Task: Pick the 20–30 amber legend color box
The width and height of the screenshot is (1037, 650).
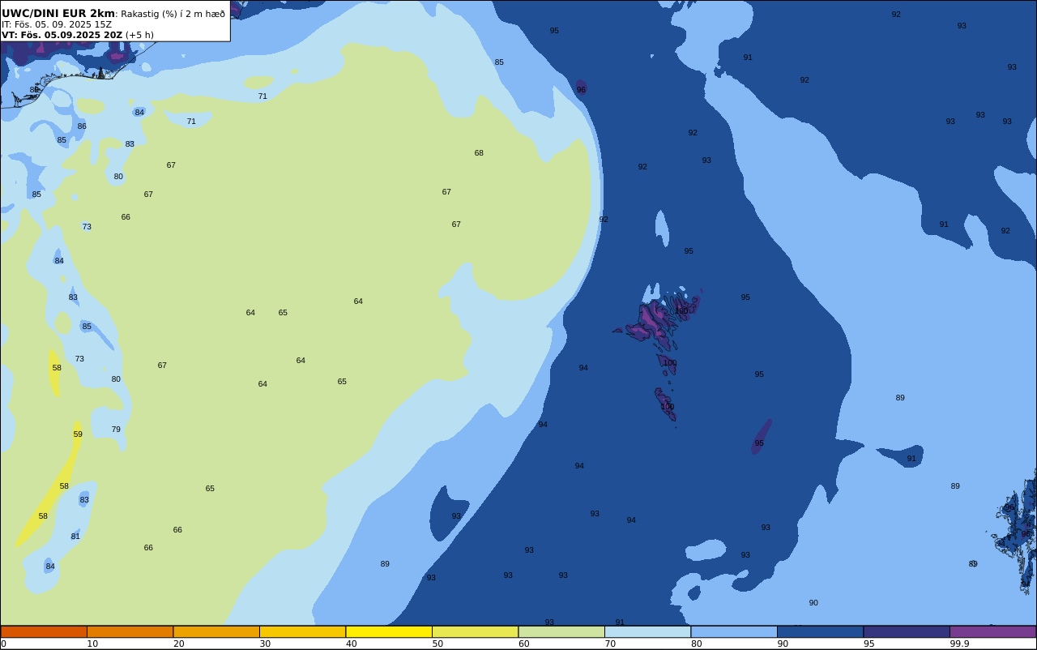Action: point(216,631)
